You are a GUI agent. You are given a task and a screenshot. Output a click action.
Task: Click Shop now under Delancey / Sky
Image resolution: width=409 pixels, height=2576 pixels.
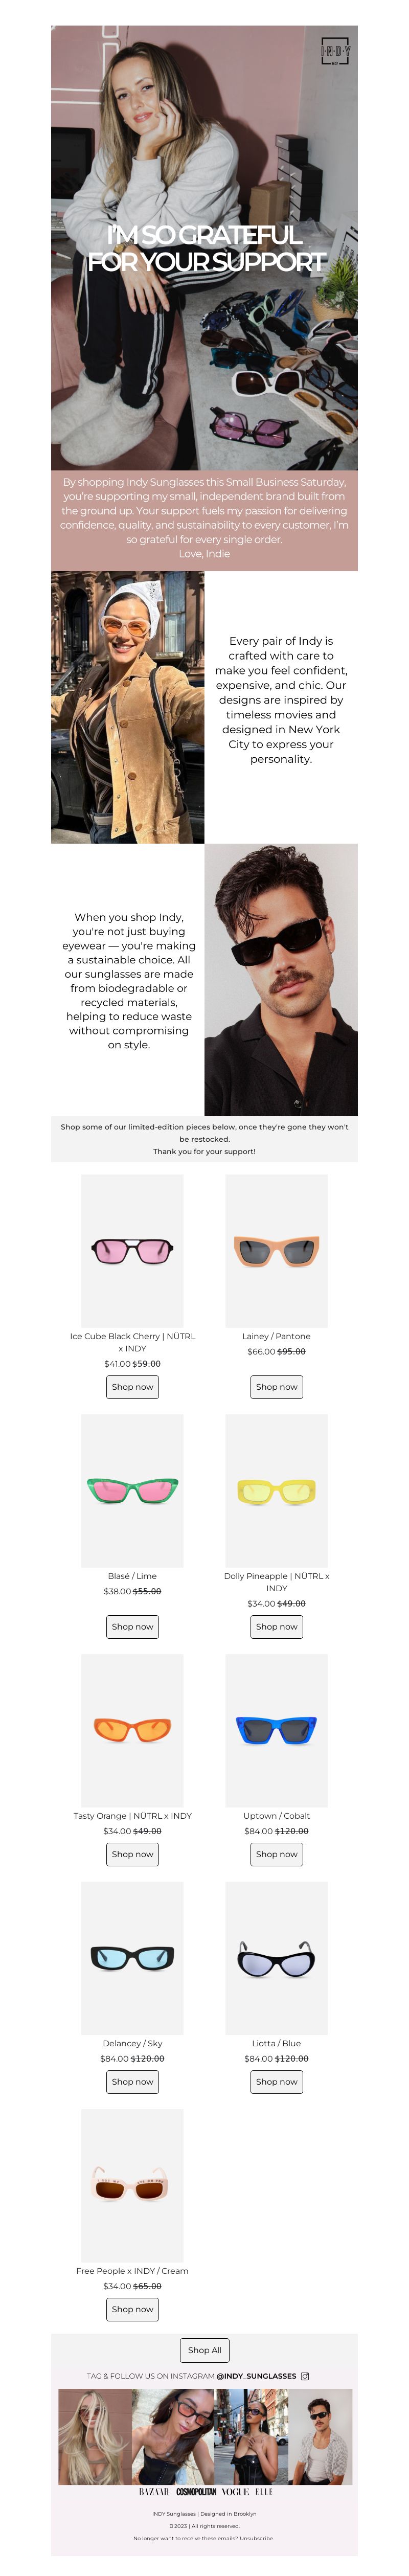(132, 2081)
